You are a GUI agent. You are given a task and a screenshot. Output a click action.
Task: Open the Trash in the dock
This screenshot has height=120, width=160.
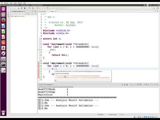coord(3,113)
